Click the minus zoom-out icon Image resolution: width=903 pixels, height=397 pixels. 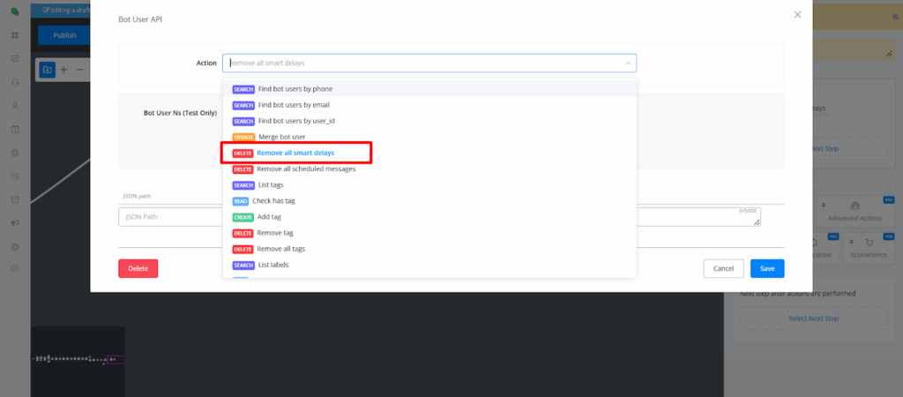(x=79, y=69)
